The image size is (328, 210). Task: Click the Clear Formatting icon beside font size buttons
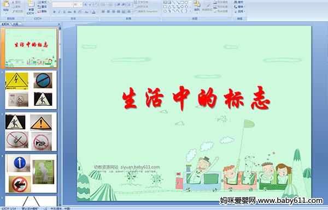click(96, 4)
